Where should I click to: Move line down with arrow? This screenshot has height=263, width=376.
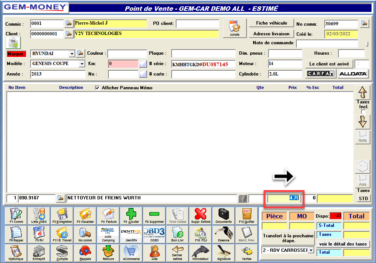tap(362, 122)
